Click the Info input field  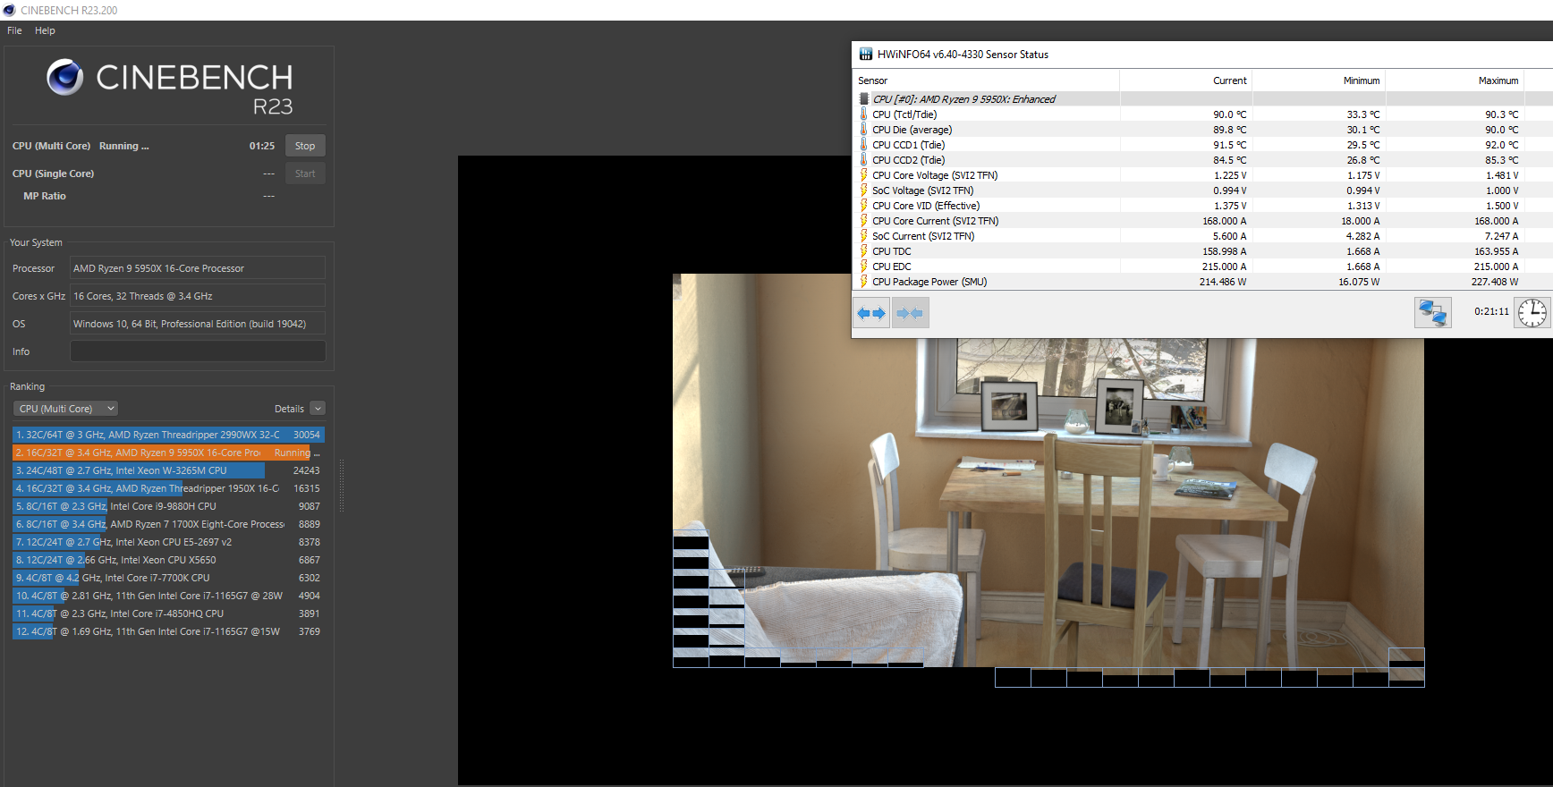pos(198,351)
